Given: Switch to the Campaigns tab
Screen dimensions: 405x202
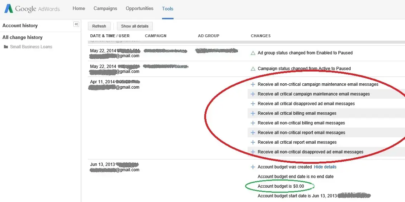Looking at the screenshot, I should click(105, 9).
